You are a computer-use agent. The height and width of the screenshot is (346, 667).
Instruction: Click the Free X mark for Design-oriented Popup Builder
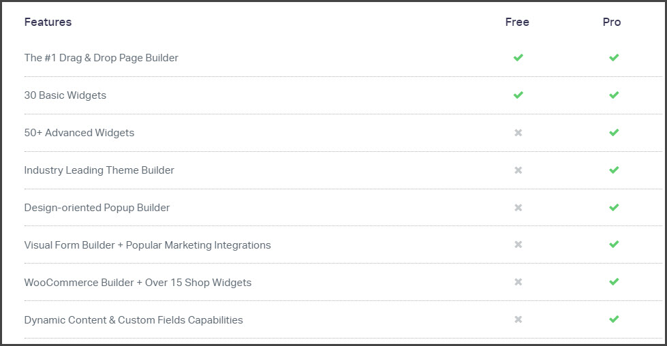[518, 208]
